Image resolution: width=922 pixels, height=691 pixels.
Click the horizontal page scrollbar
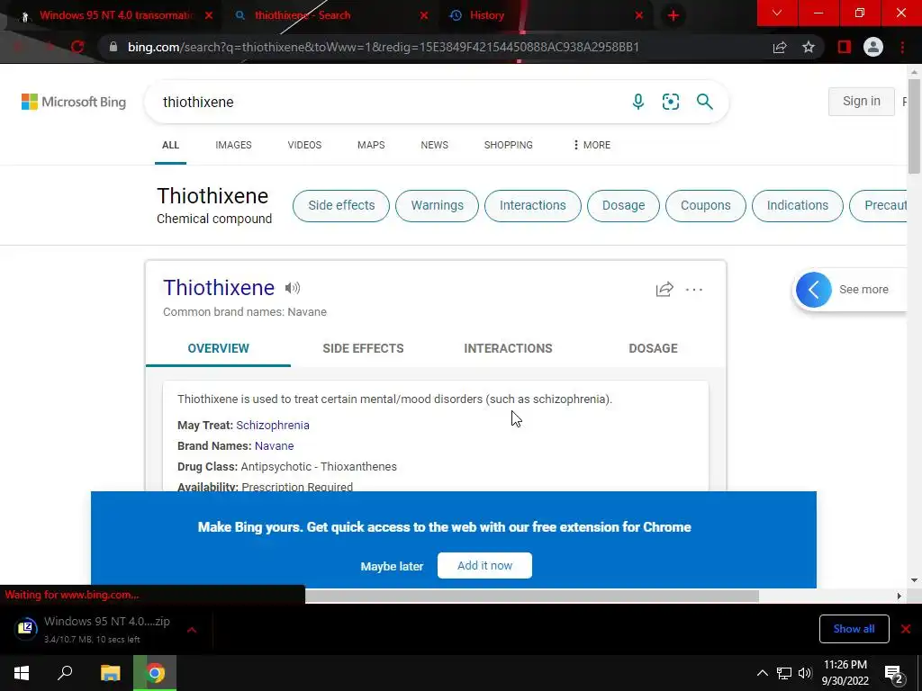[x=531, y=596]
